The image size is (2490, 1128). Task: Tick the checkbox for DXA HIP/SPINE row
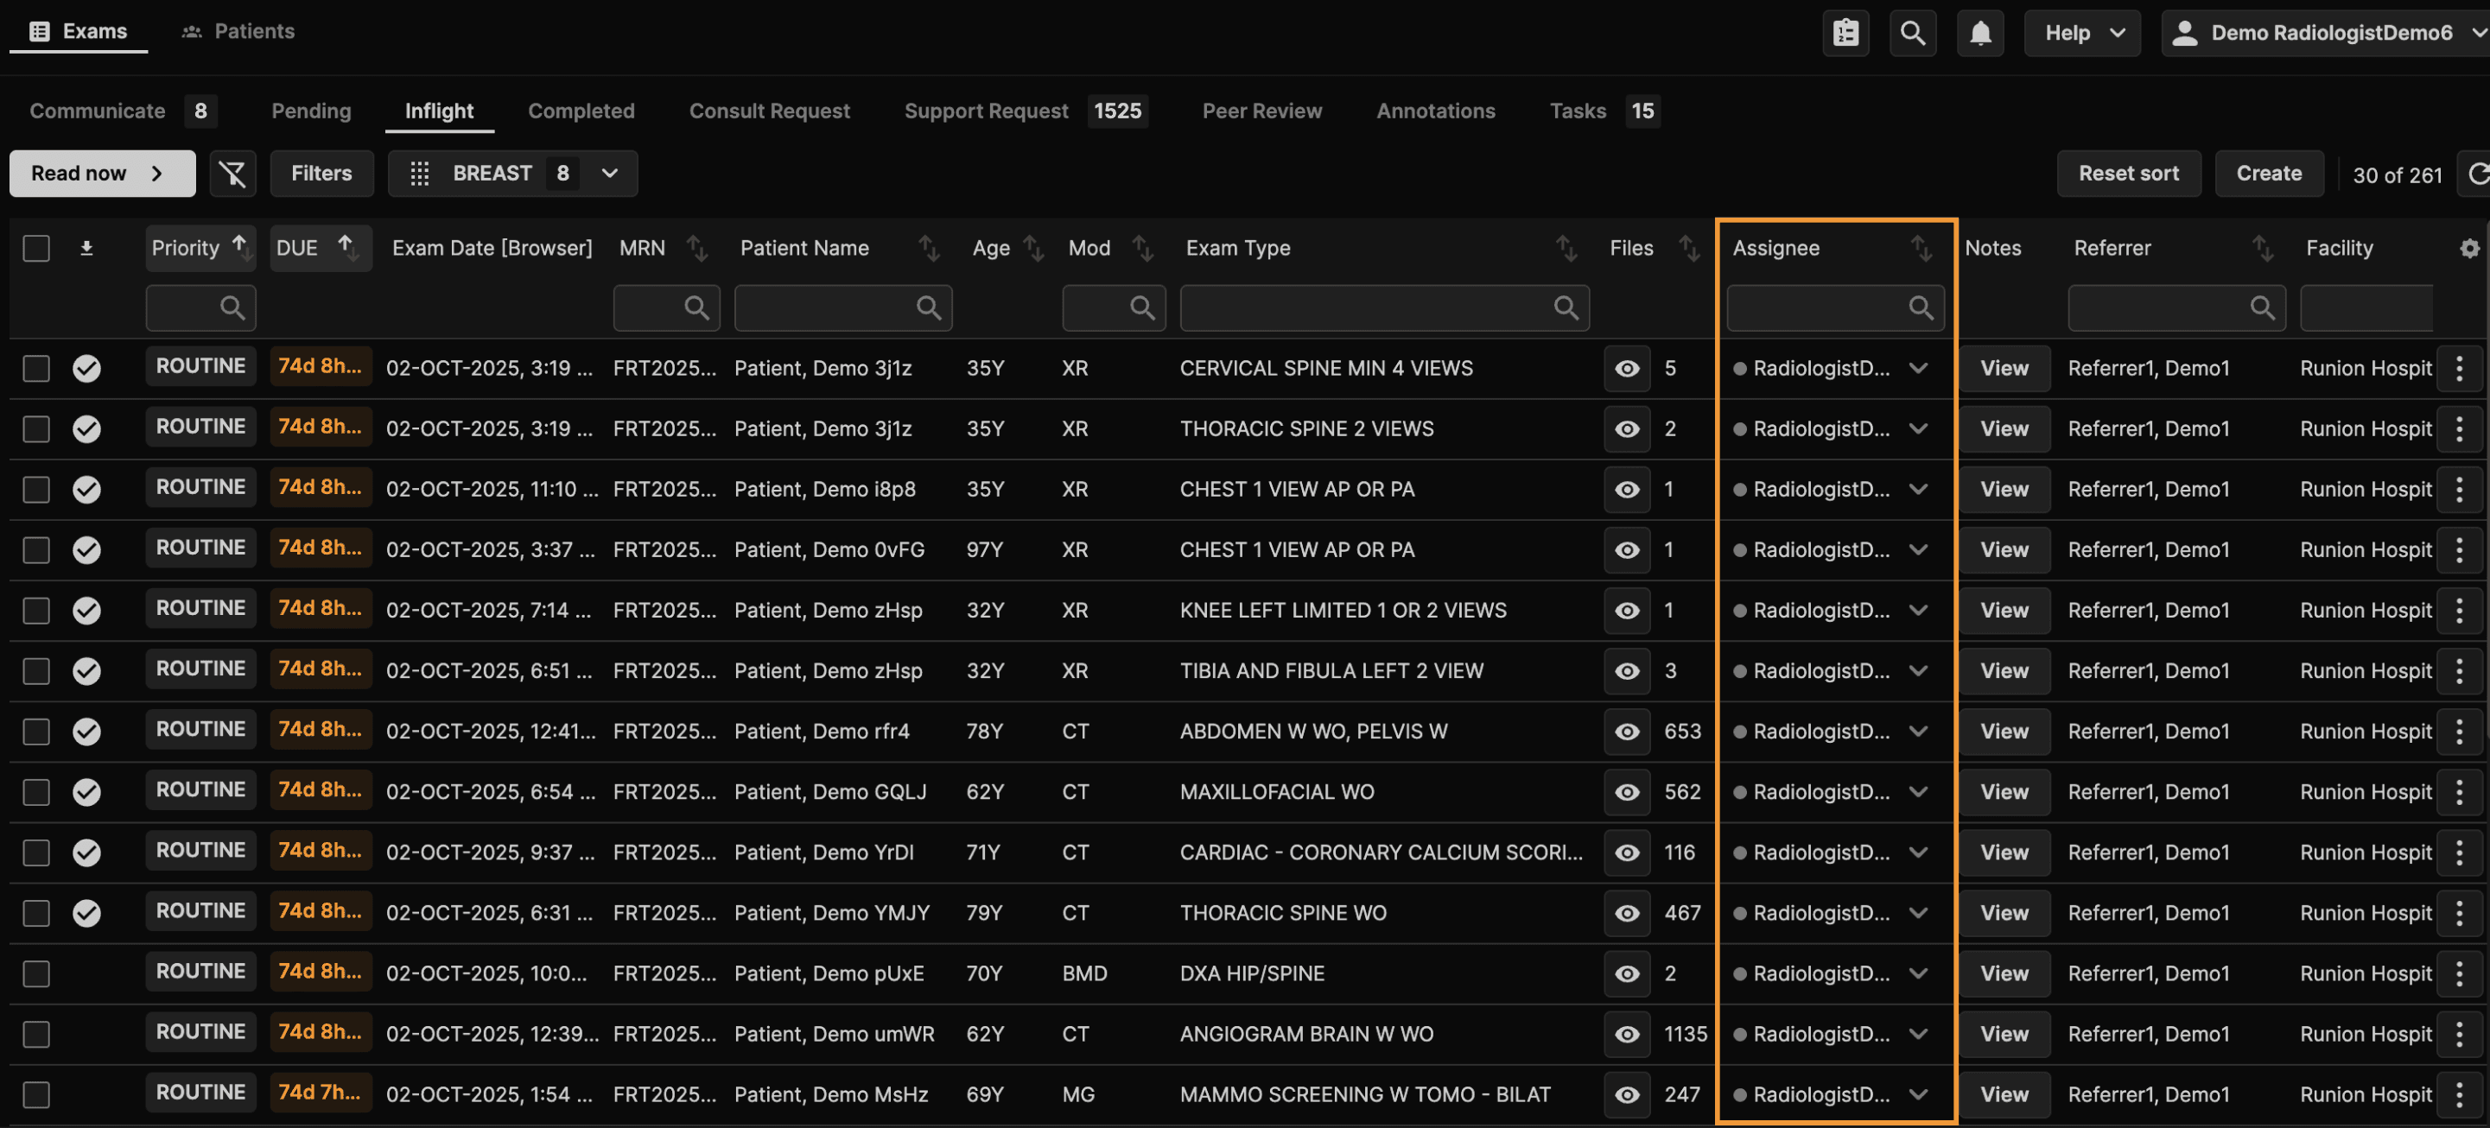coord(37,973)
